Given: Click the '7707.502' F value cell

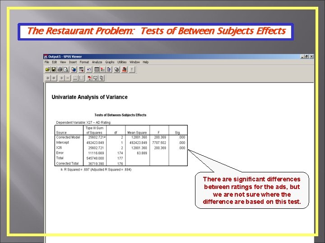Looking at the screenshot, I should coord(159,143).
